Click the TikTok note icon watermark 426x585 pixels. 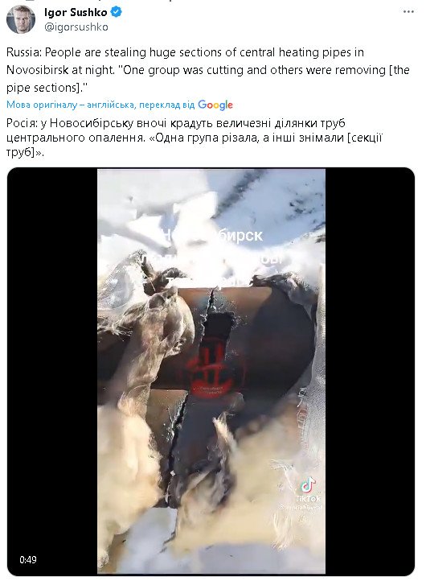[308, 485]
